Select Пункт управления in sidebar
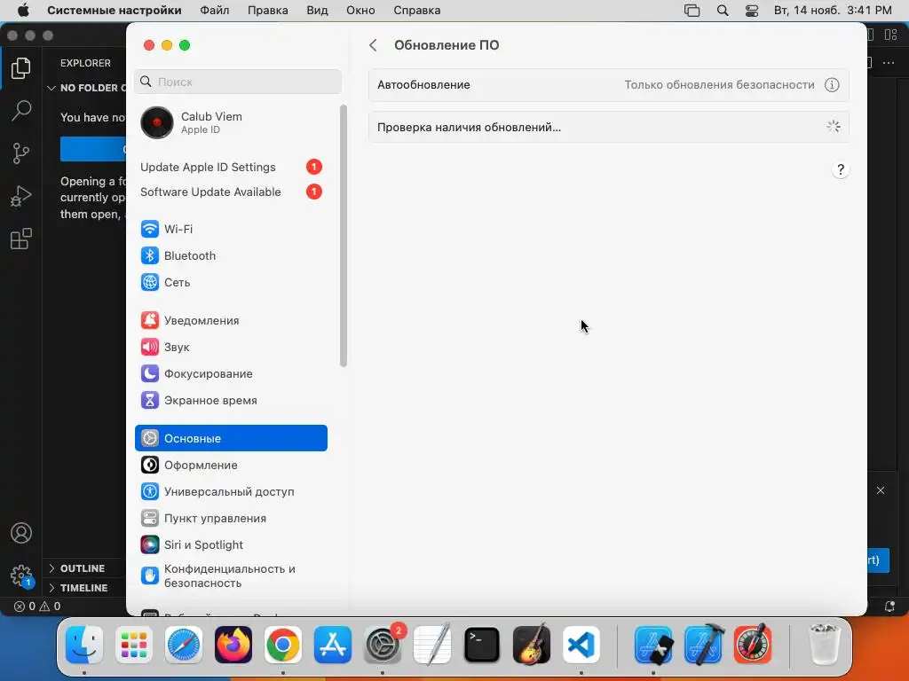909x681 pixels. (231, 518)
